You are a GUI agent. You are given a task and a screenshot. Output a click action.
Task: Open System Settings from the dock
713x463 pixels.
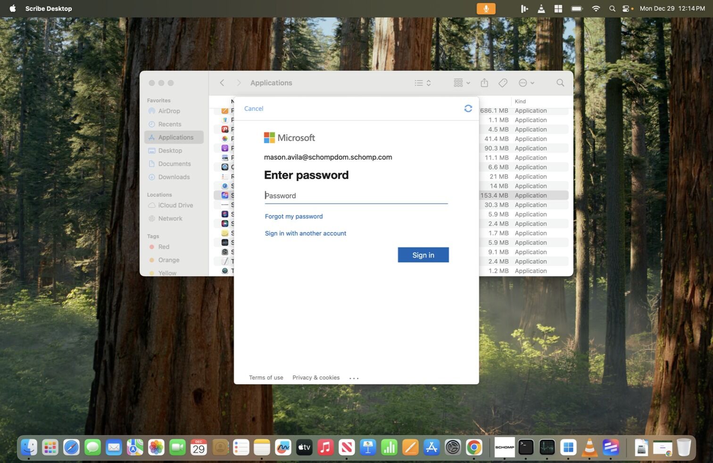click(453, 447)
